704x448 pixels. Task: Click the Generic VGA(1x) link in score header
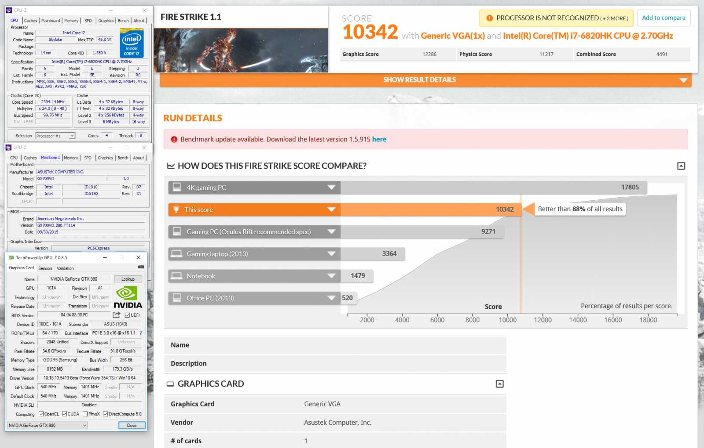(x=453, y=36)
